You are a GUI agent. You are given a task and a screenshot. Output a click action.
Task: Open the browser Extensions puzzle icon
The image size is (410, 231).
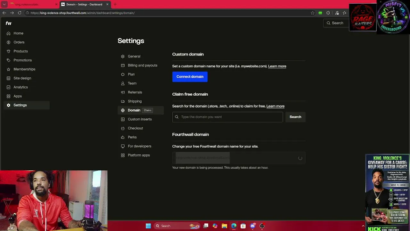(x=328, y=13)
